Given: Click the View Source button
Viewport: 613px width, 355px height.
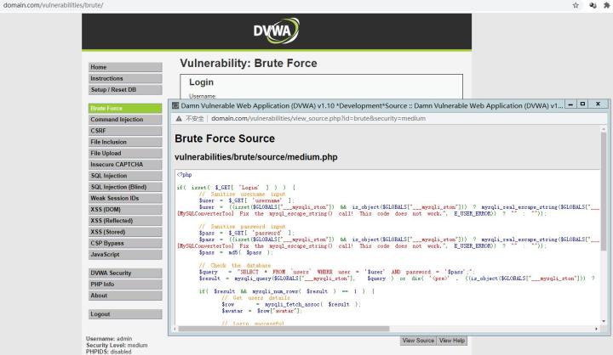Looking at the screenshot, I should point(418,341).
